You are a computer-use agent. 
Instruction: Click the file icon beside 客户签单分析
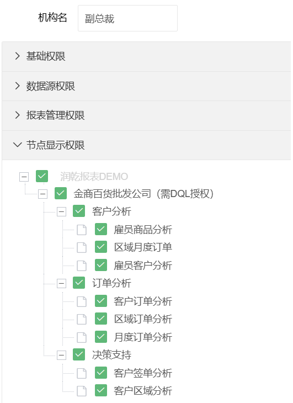tap(82, 373)
